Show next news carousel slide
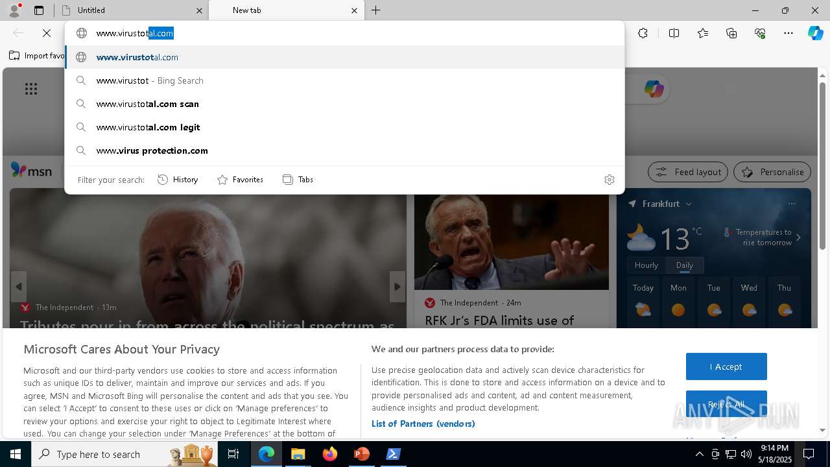830x467 pixels. coord(397,287)
